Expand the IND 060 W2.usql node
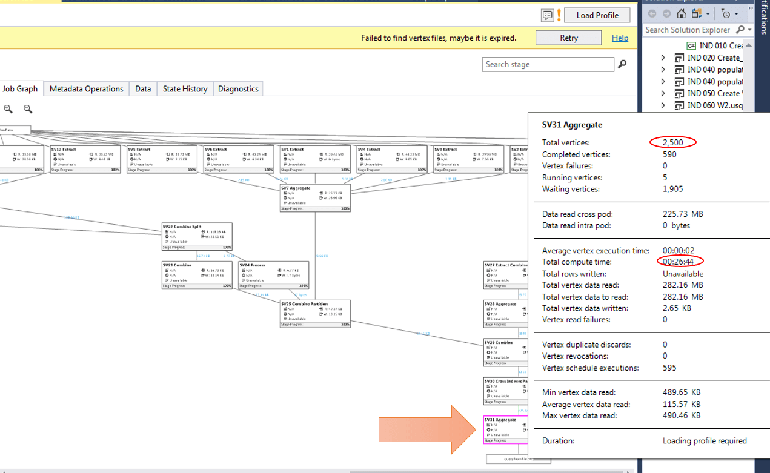This screenshot has width=770, height=473. (663, 105)
